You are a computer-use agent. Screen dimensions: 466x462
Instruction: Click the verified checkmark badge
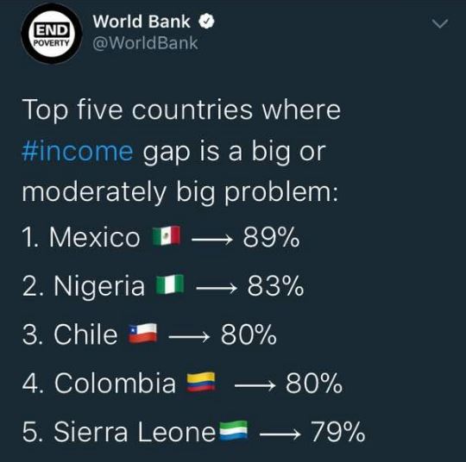[206, 22]
